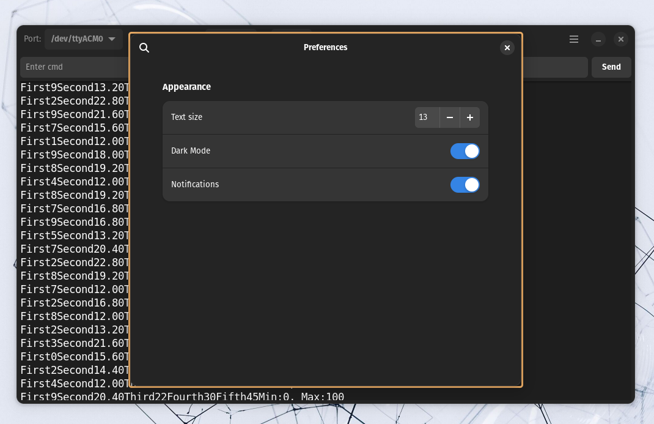This screenshot has width=654, height=424.
Task: Focus the Enter cmd input field
Action: pyautogui.click(x=73, y=67)
